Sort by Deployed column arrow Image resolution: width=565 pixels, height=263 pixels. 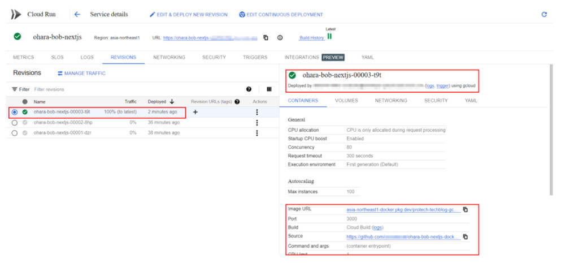[x=172, y=102]
